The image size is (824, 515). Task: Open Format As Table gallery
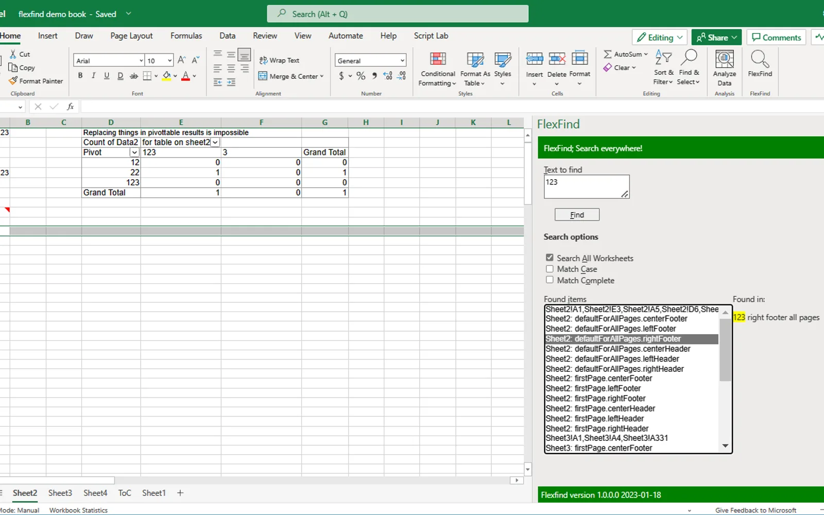point(475,68)
